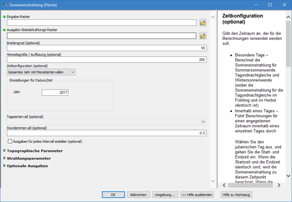Click browse folder icon for Eingabe-Raster

[x=203, y=23]
